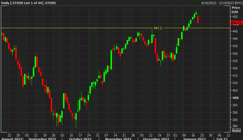This screenshot has height=140, width=243.
Task: Click the Feb 23 month label
Action: pyautogui.click(x=222, y=139)
